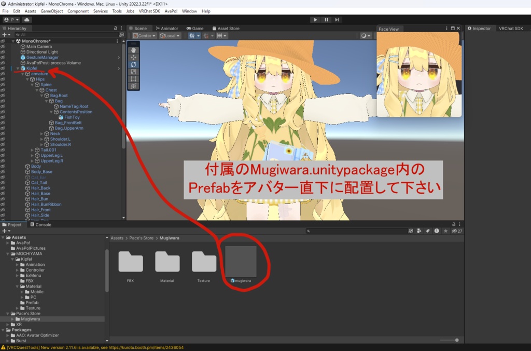
Task: Expand the Neck bone in Hierarchy
Action: pyautogui.click(x=41, y=133)
